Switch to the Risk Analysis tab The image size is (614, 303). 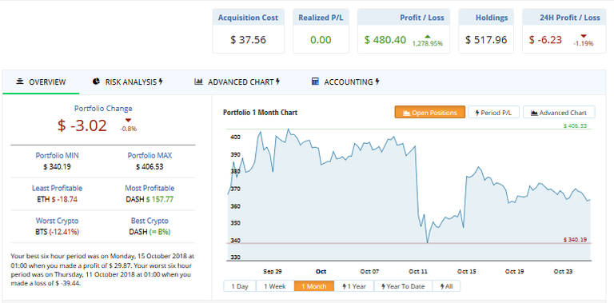tap(128, 82)
